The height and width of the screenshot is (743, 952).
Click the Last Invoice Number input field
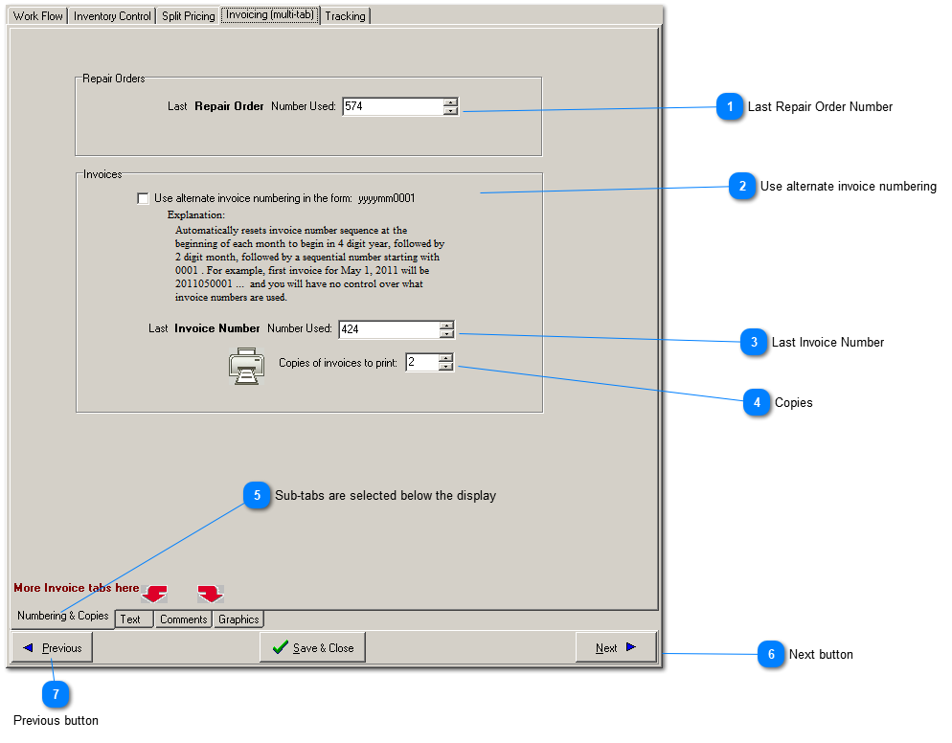pyautogui.click(x=387, y=329)
